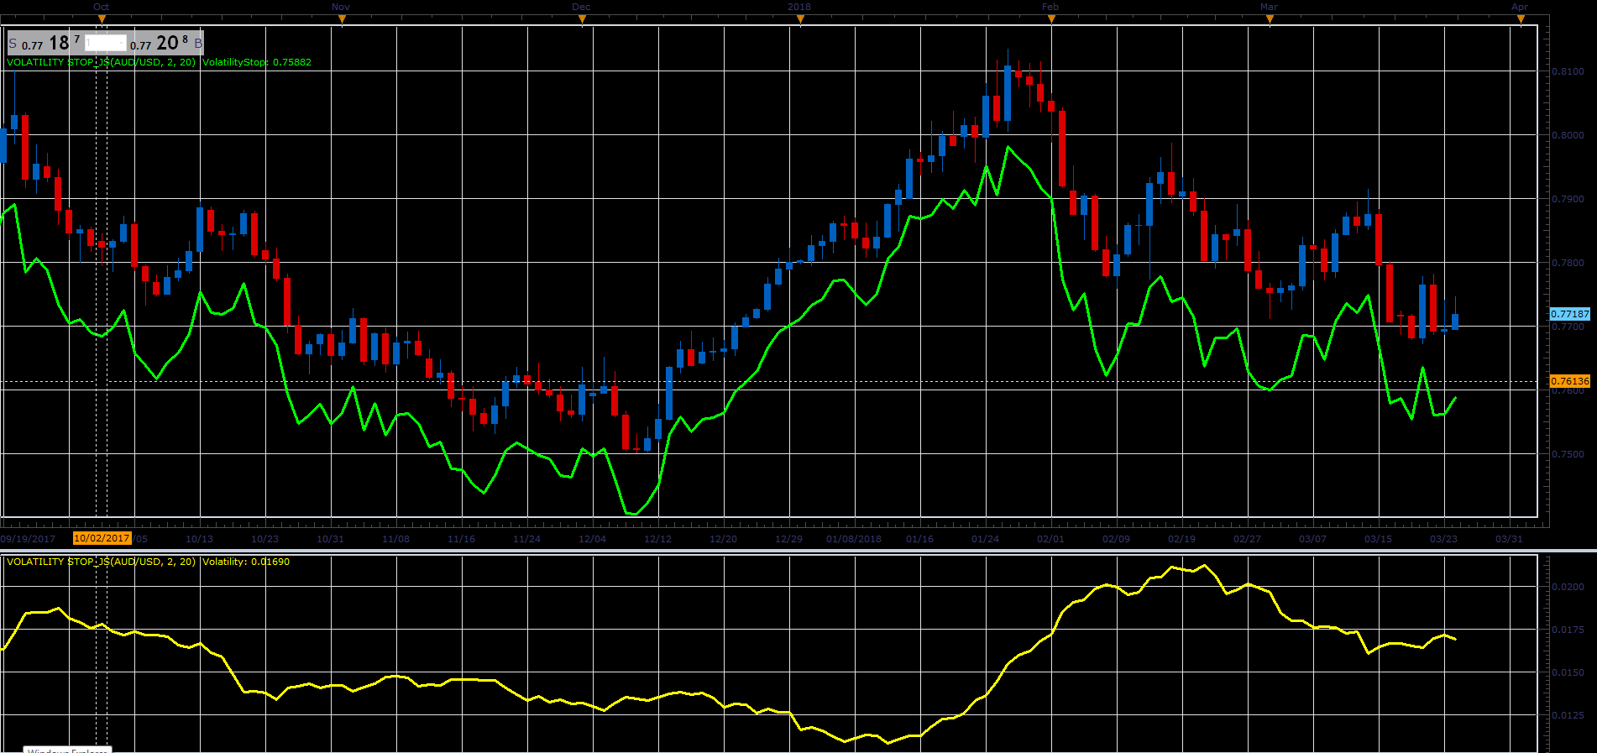This screenshot has width=1597, height=753.
Task: Click the 0.0175 volatility axis label
Action: 1568,630
